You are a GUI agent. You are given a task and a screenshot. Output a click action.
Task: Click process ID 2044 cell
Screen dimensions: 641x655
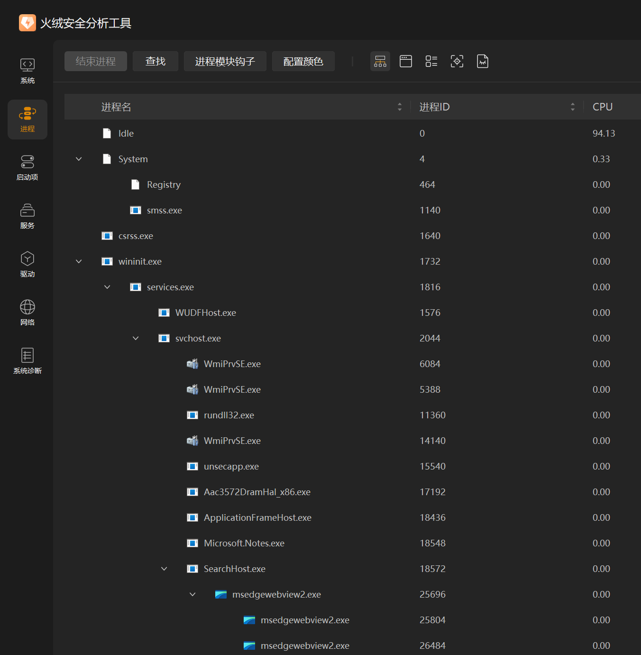click(x=430, y=338)
